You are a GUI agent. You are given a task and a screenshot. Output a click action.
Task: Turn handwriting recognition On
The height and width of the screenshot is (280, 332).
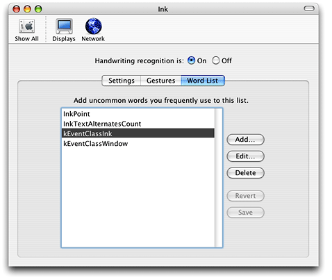pyautogui.click(x=192, y=60)
